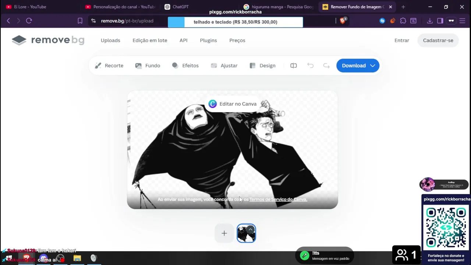Open the Preços menu item
The width and height of the screenshot is (471, 265).
point(237,40)
